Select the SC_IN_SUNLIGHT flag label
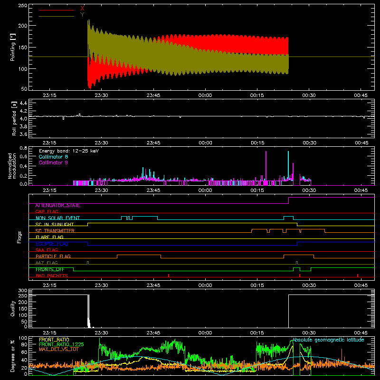This screenshot has width=380, height=380. click(55, 224)
